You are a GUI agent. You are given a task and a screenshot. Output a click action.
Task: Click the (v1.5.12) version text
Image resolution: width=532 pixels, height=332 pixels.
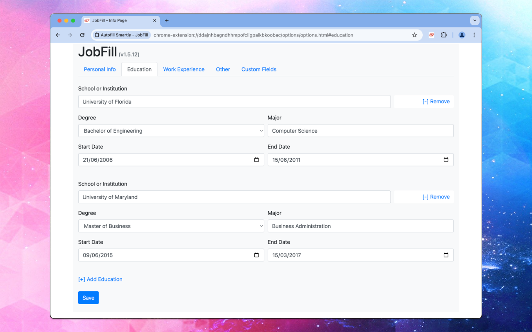point(129,54)
